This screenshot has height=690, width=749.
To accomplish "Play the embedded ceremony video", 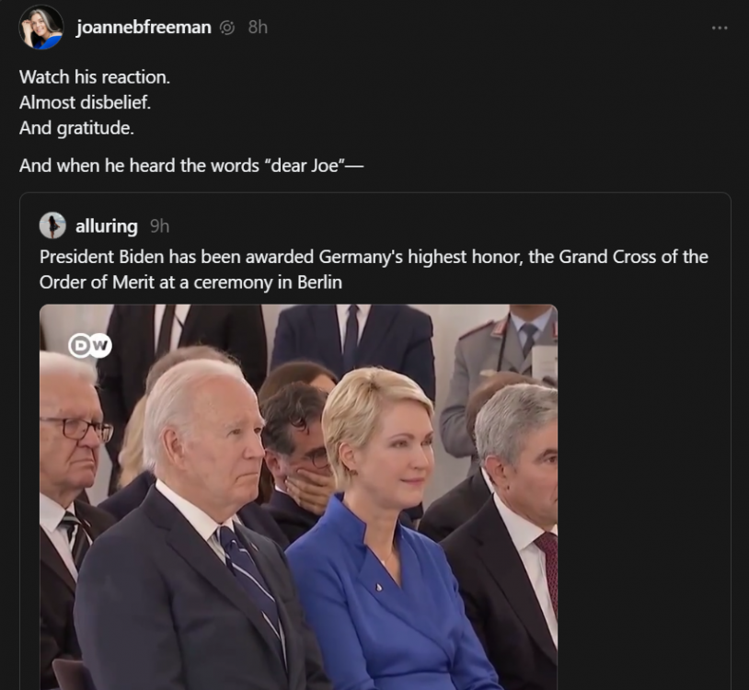I will 298,497.
